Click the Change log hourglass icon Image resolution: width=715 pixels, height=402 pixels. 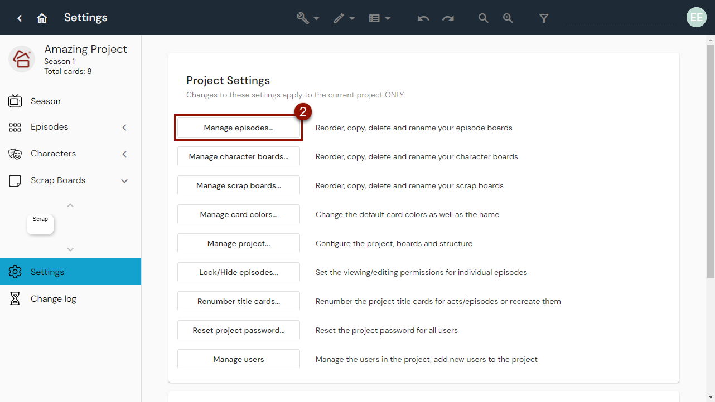tap(15, 299)
